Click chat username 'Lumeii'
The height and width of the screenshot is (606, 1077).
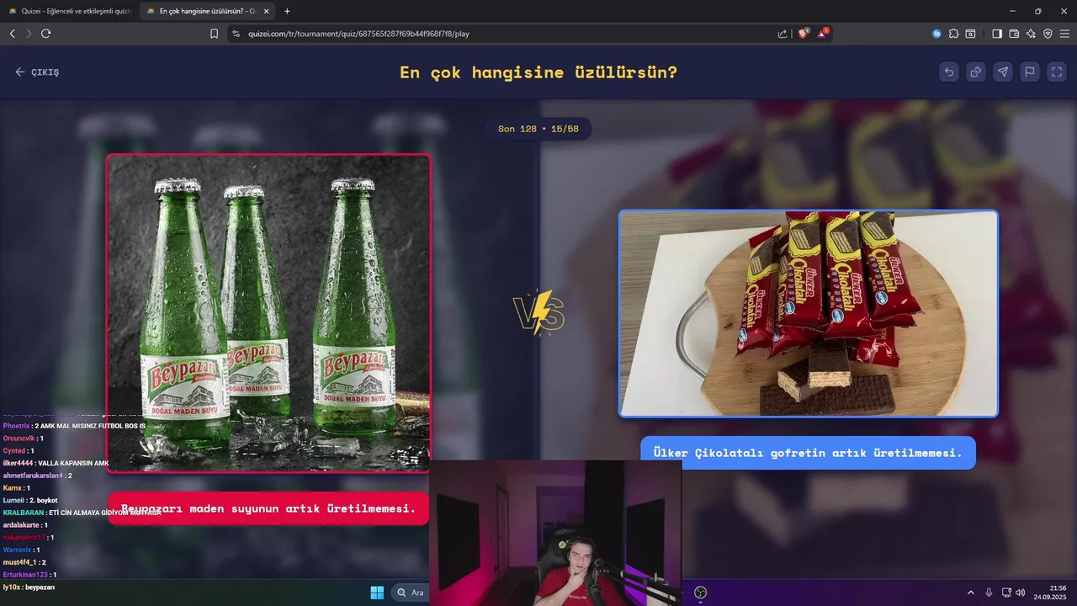pos(13,500)
